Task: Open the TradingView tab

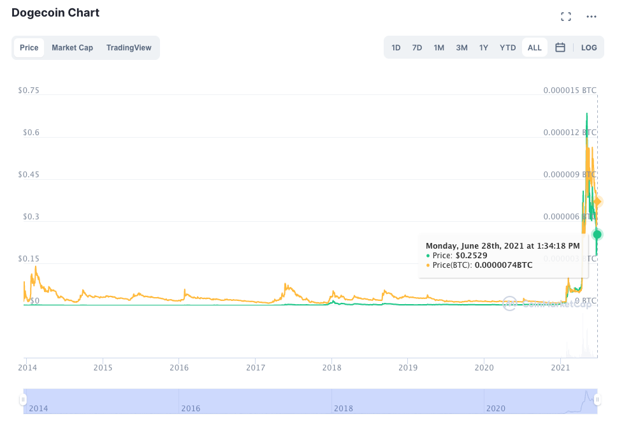Action: click(129, 47)
